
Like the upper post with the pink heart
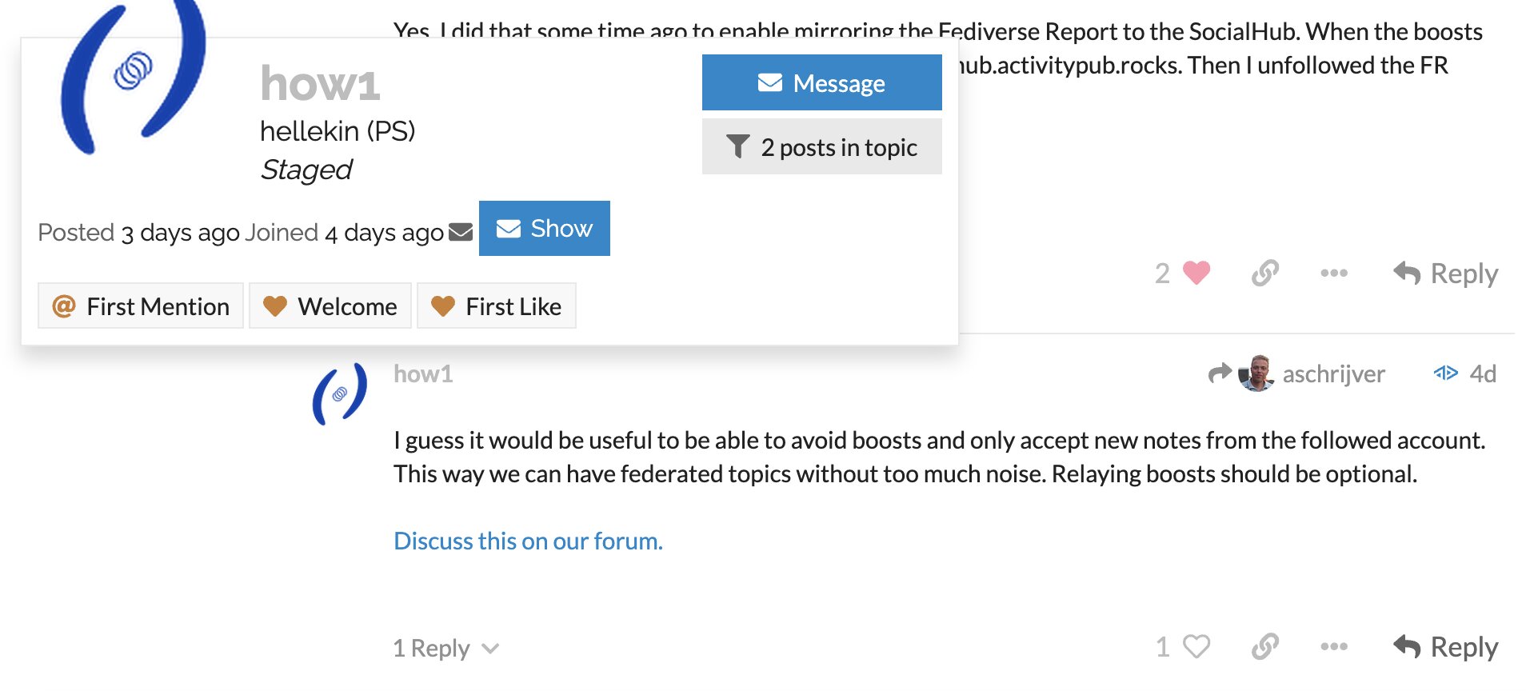[x=1196, y=274]
